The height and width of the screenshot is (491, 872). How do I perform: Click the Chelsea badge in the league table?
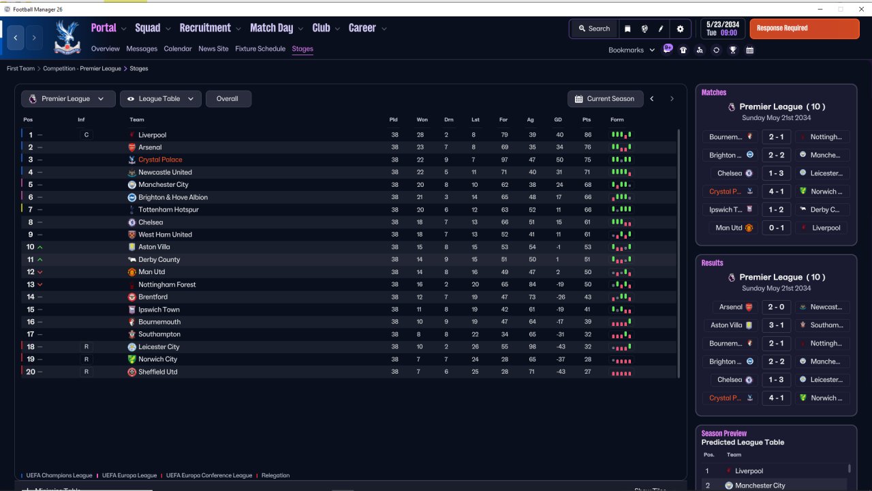(x=132, y=222)
